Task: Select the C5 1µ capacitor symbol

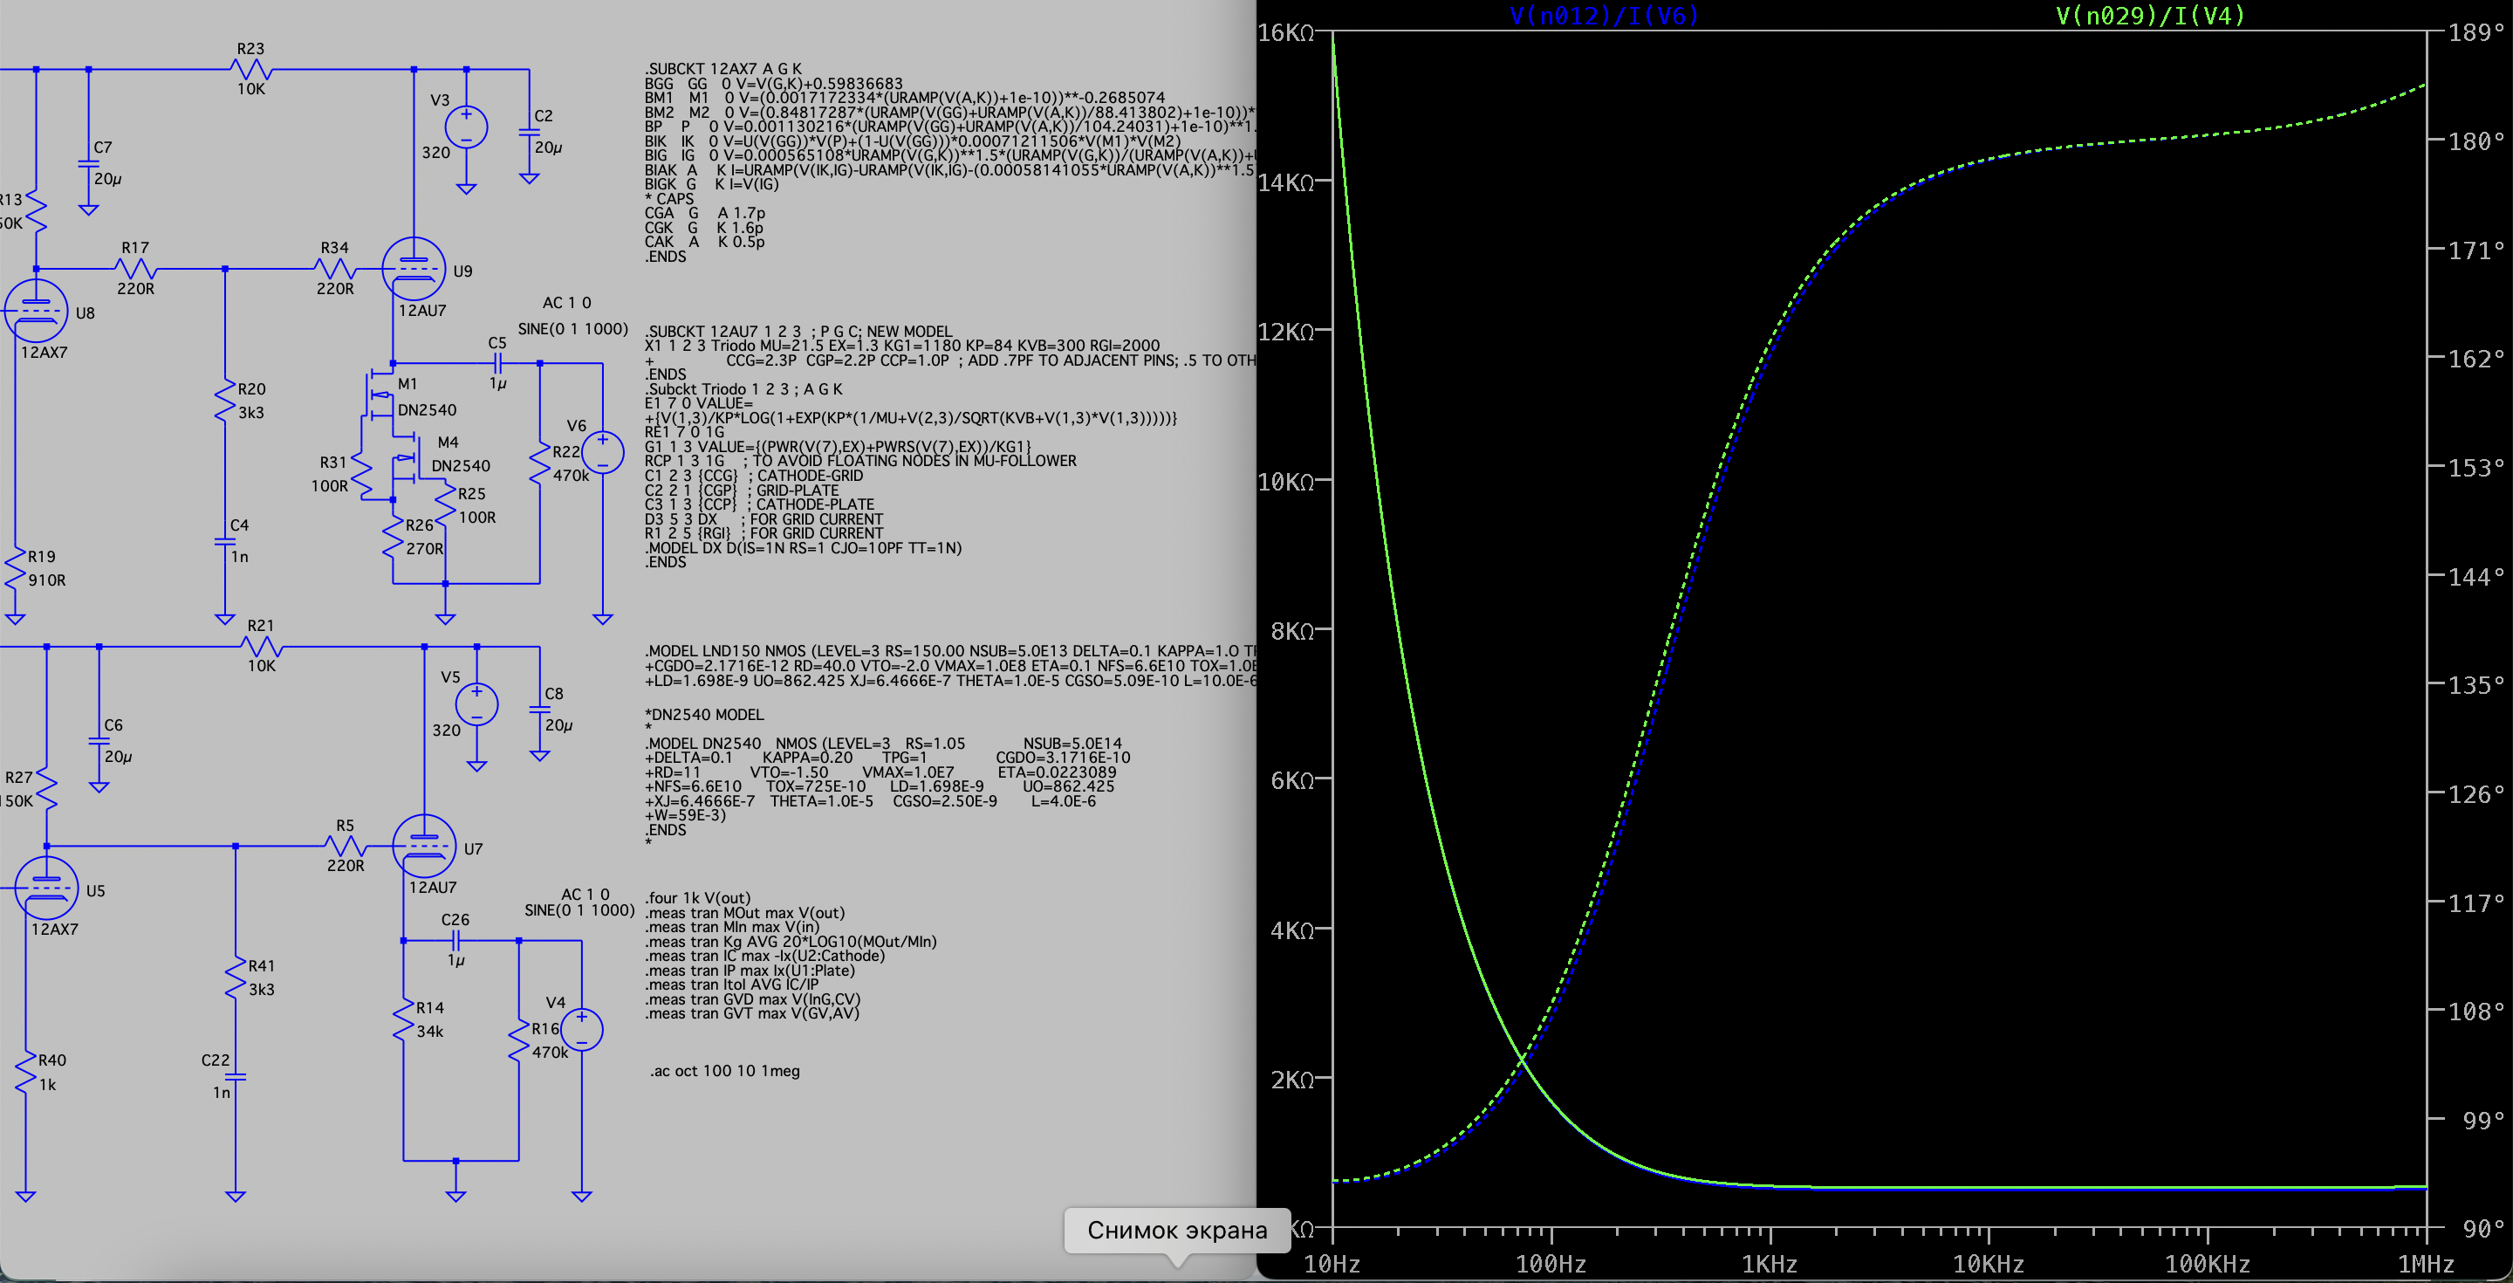Action: (497, 363)
